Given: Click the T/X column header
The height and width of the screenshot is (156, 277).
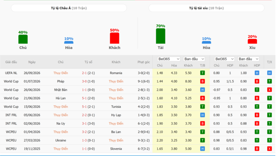Looking at the screenshot, I should 269,62.
